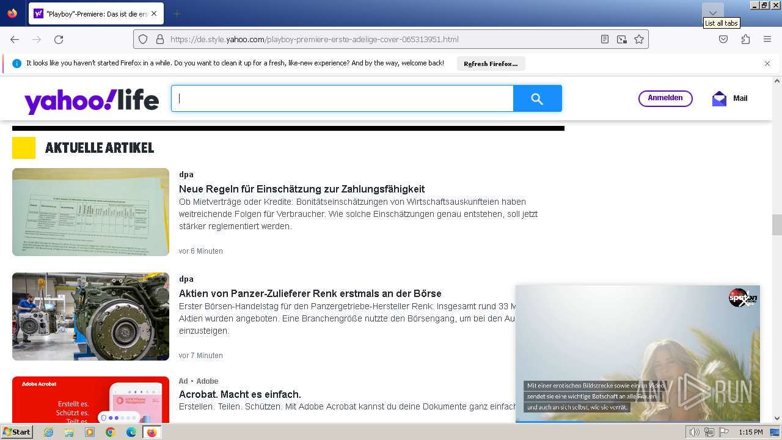Image resolution: width=782 pixels, height=440 pixels.
Task: Launch Google Chrome from taskbar
Action: (111, 432)
